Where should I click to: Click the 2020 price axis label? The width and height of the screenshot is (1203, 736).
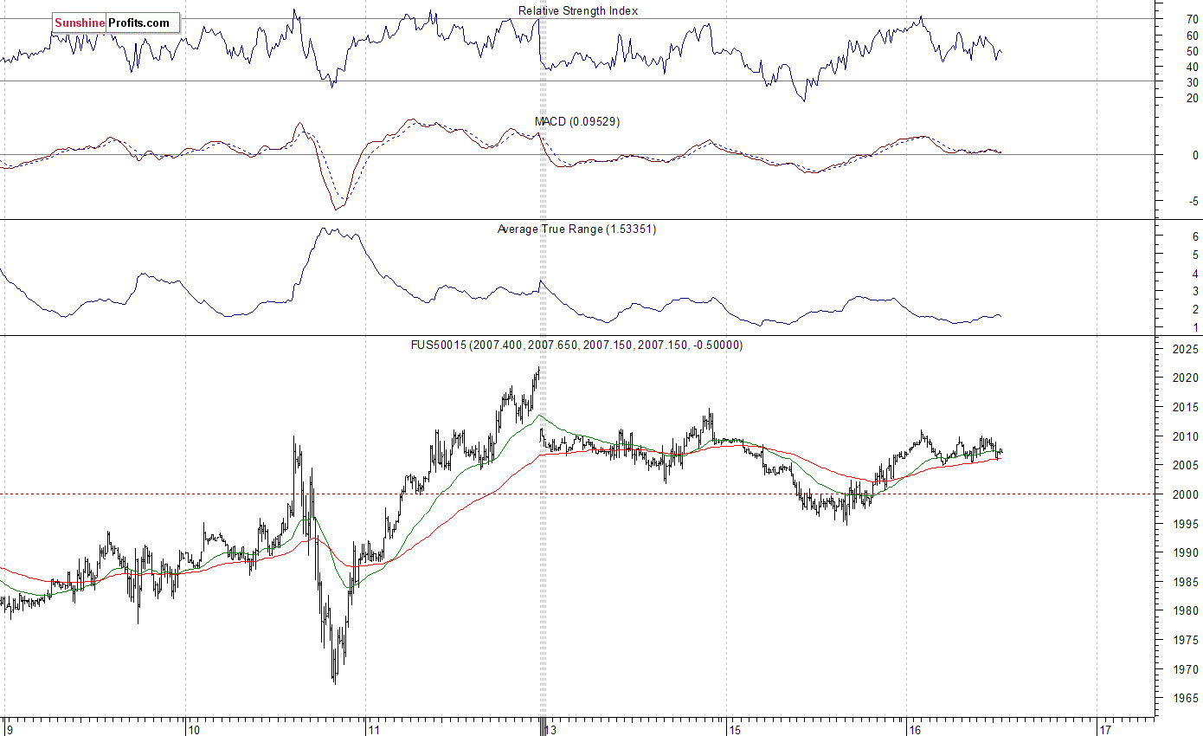1185,378
